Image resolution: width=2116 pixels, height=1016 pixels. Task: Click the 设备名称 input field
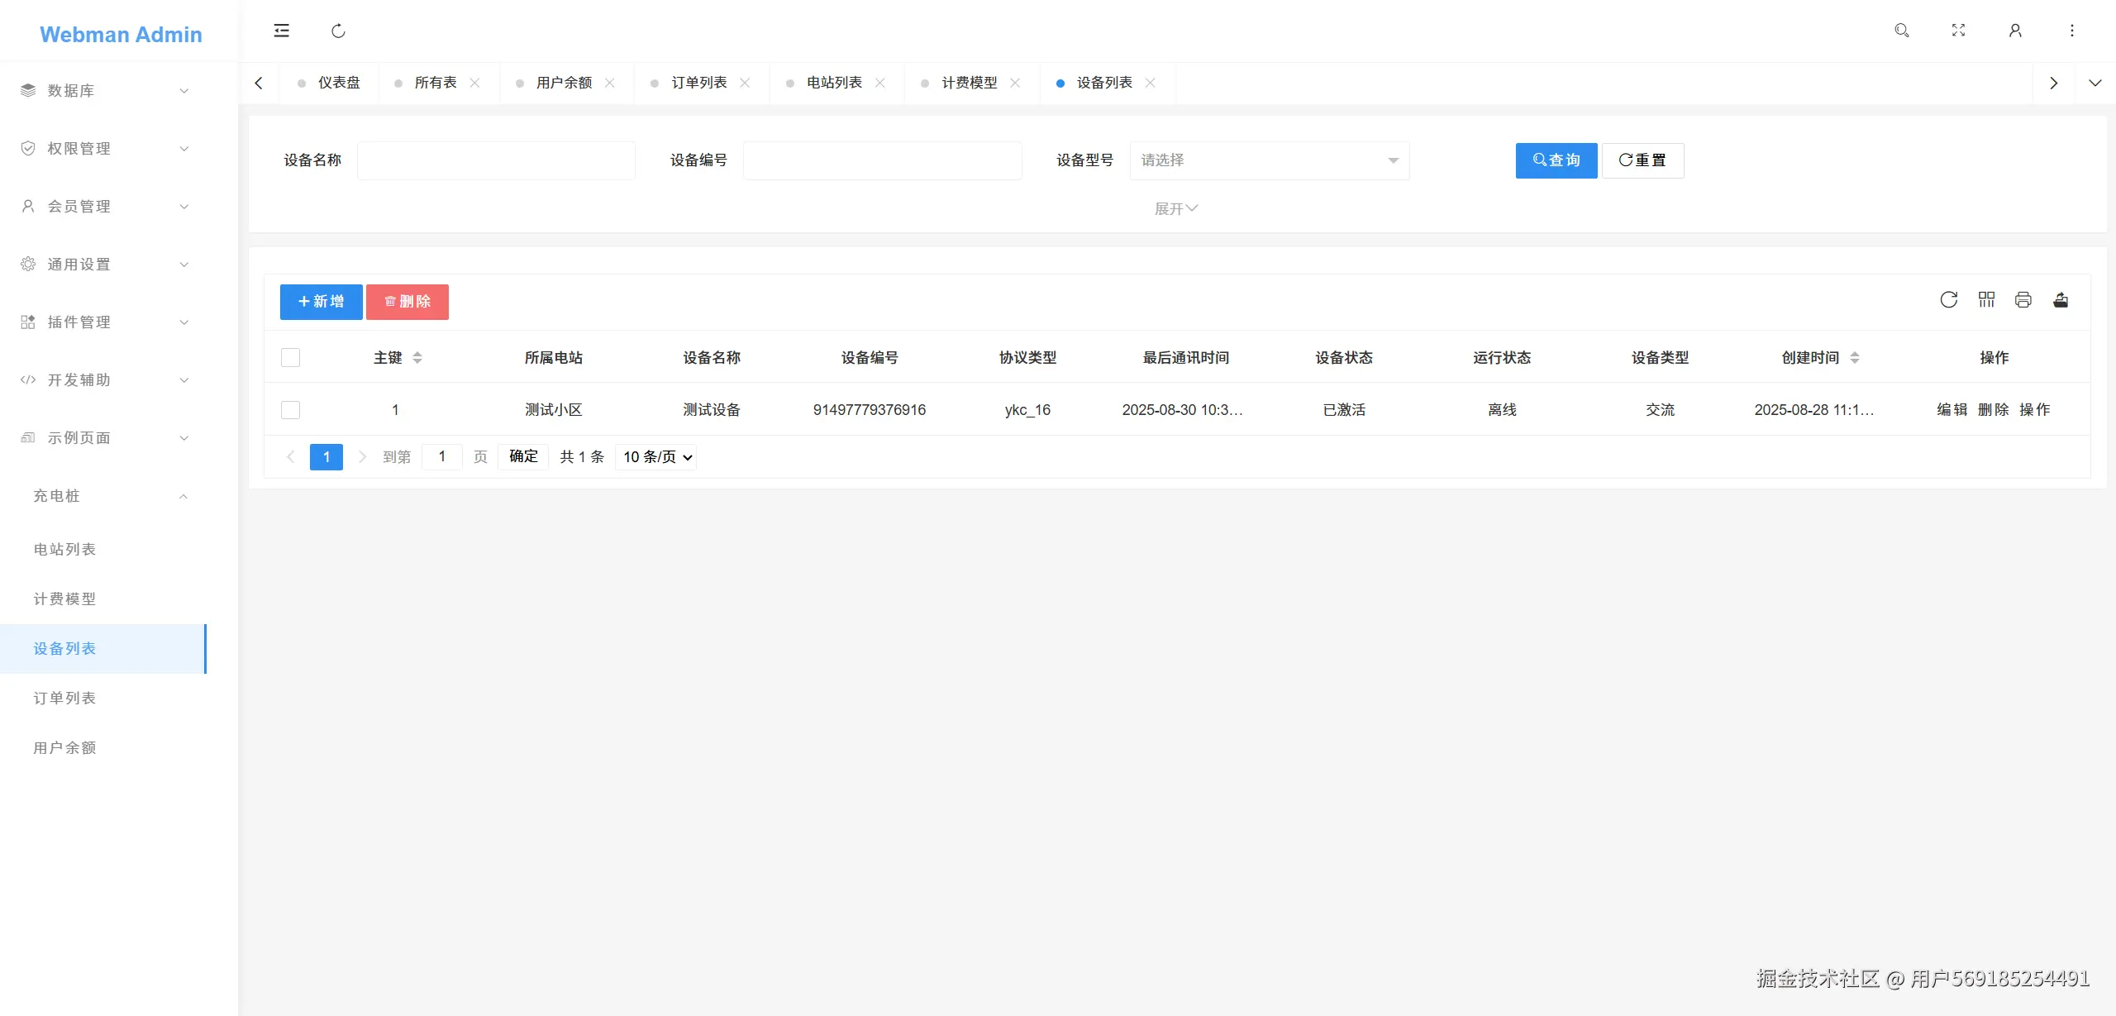(x=496, y=160)
